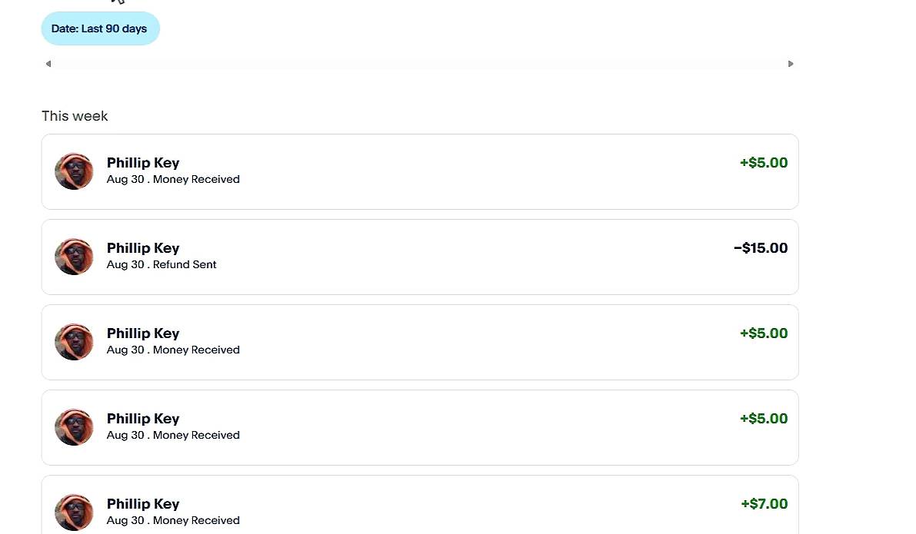The width and height of the screenshot is (916, 534).
Task: Open the Date: Last 90 days filter
Action: point(101,28)
